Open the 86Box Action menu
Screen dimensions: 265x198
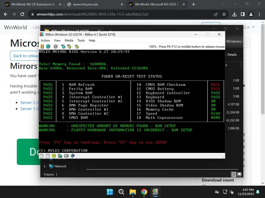click(x=45, y=40)
